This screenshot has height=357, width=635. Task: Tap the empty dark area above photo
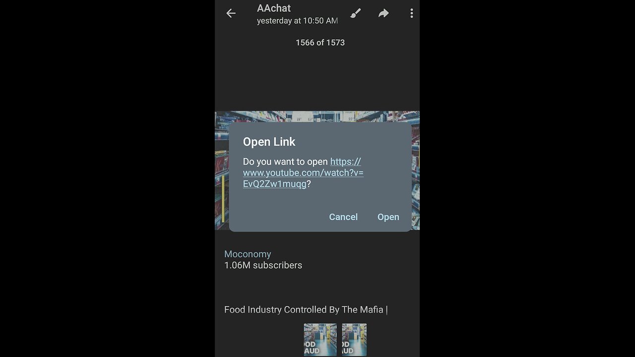[317, 79]
